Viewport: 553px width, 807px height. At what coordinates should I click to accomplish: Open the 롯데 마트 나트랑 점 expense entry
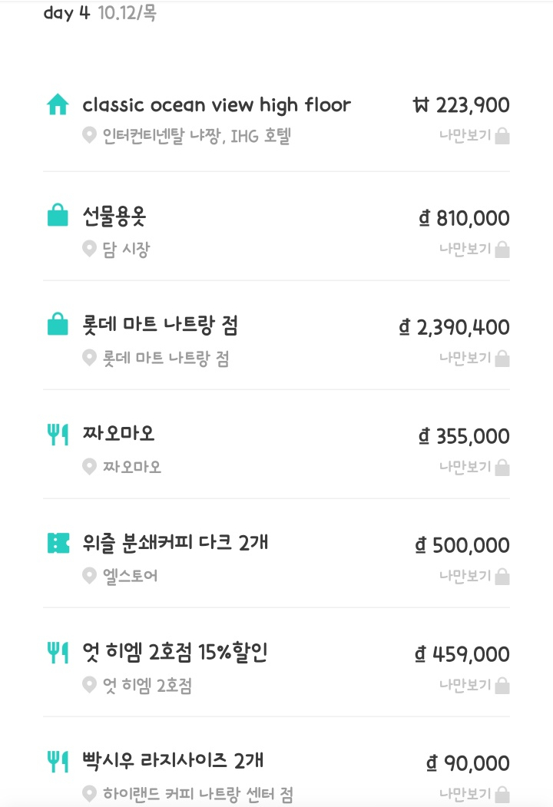pyautogui.click(x=160, y=326)
